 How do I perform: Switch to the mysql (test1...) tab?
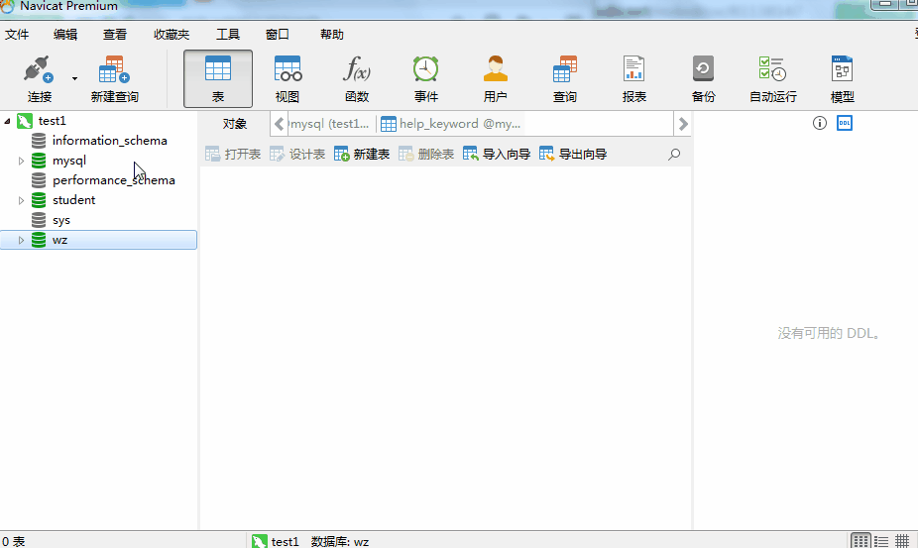(330, 124)
